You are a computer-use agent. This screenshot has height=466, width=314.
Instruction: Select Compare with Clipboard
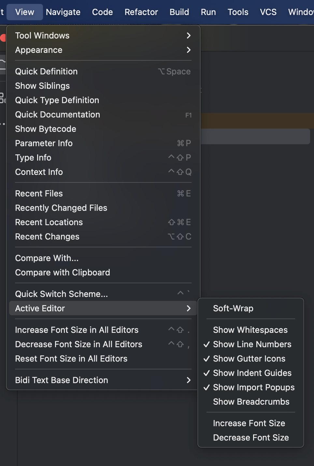point(103,272)
